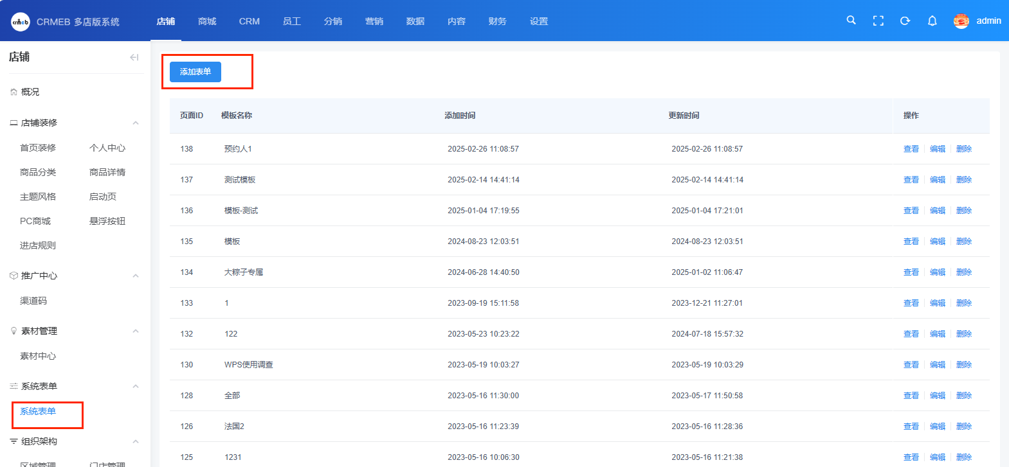View form 130 WPS使用调查
Screen dimensions: 1009x467
pos(911,365)
